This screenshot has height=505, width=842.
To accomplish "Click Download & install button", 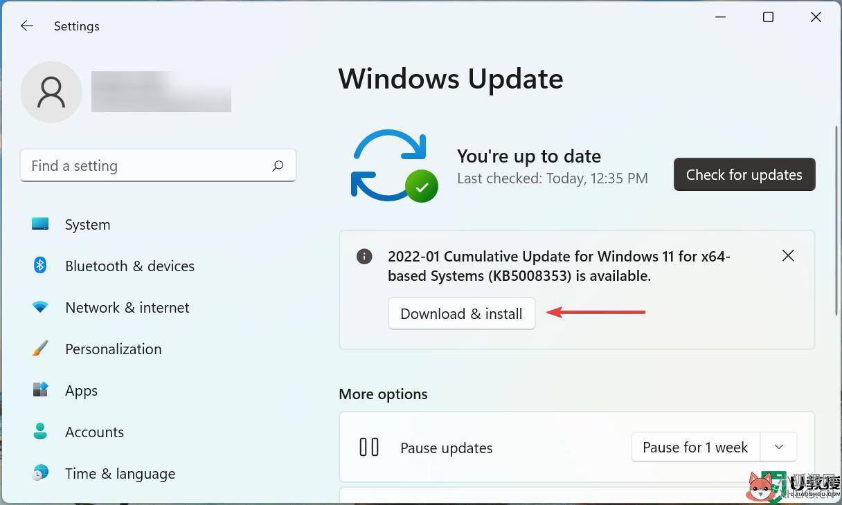I will pyautogui.click(x=462, y=313).
